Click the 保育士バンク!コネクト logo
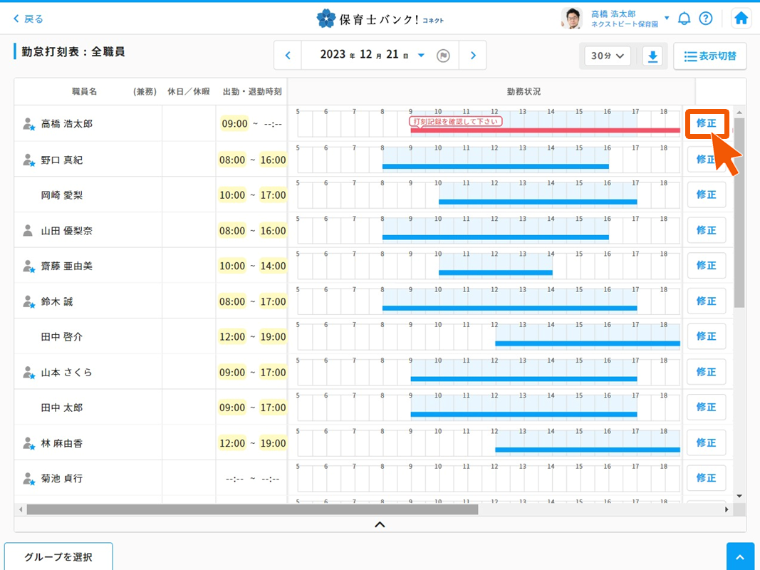The width and height of the screenshot is (760, 570). point(381,18)
